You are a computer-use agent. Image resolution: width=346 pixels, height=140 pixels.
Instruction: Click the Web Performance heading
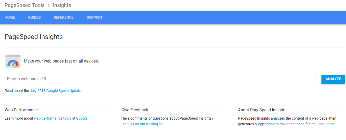pos(21,110)
